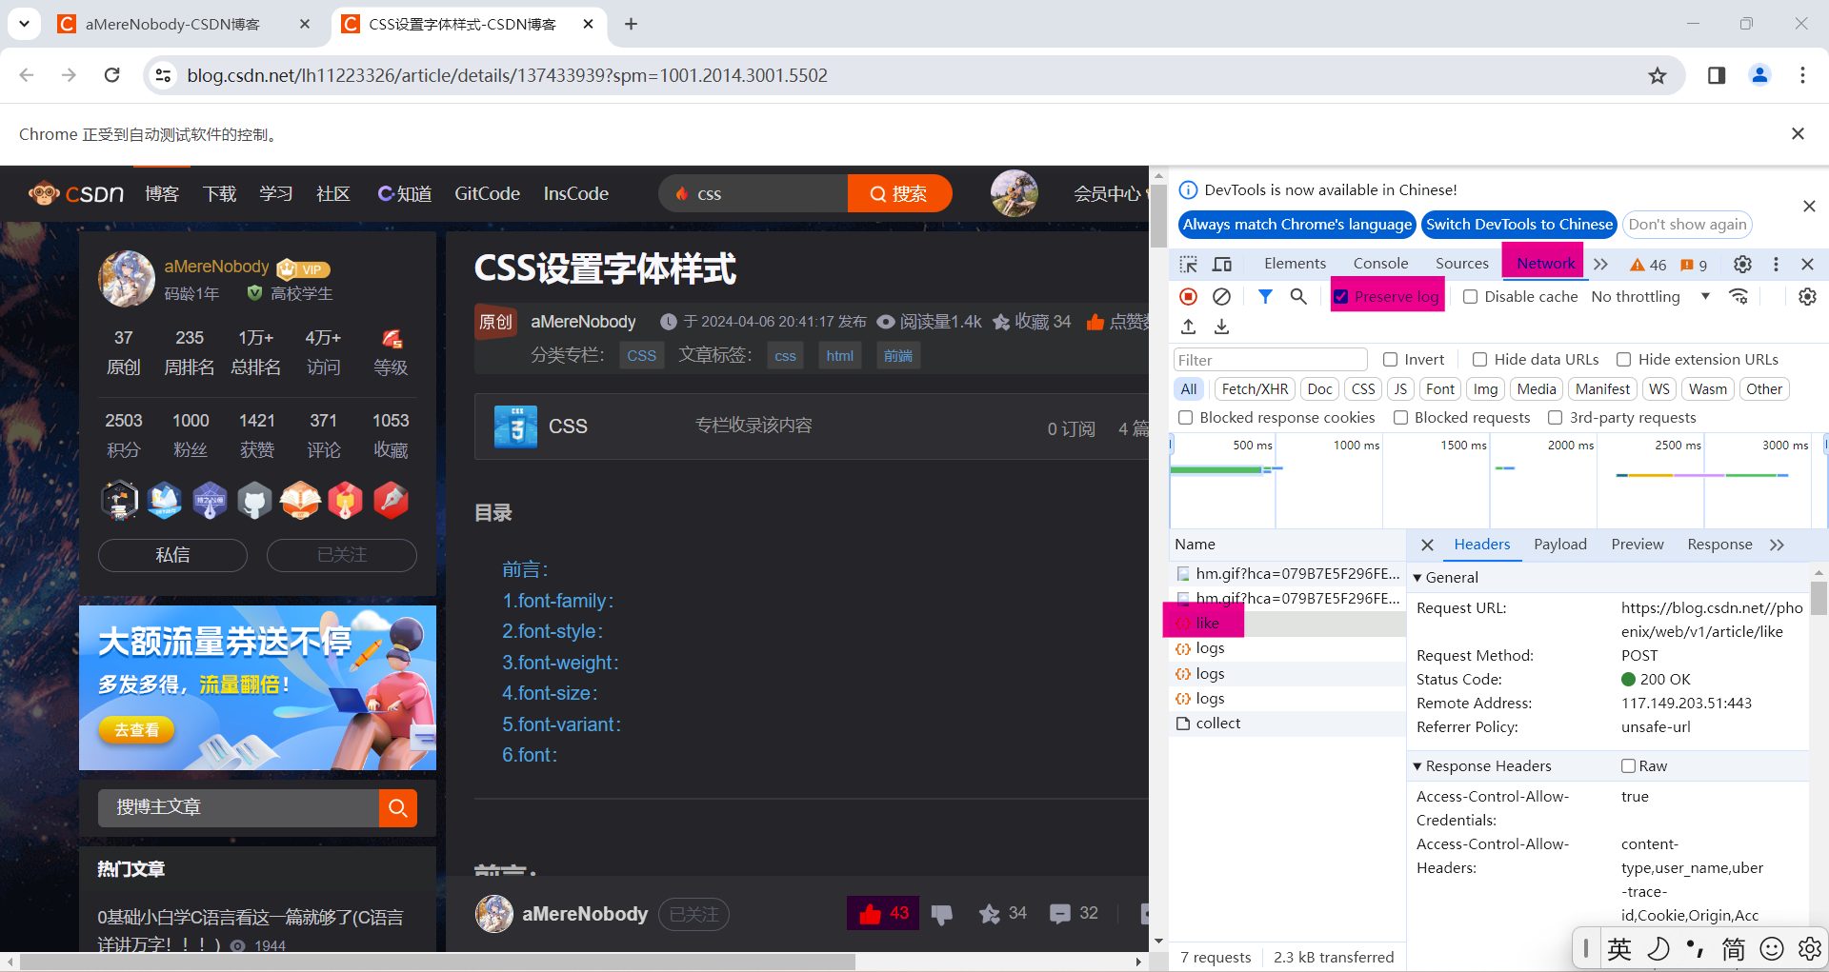Open search in Network panel
The image size is (1829, 972).
pos(1298,297)
